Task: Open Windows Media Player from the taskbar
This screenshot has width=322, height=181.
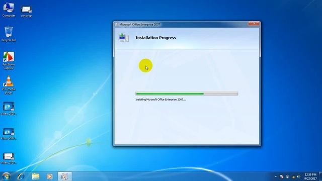Action: coord(49,176)
